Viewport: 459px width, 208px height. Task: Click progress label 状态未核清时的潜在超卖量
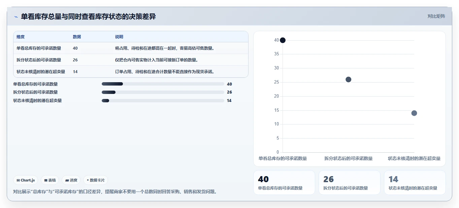click(x=37, y=101)
